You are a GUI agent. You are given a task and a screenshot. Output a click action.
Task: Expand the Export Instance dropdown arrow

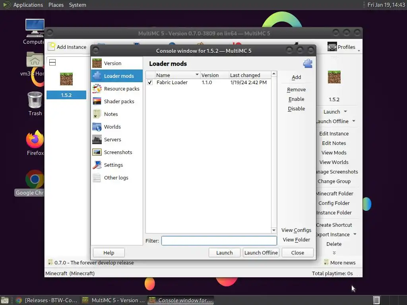pos(355,234)
